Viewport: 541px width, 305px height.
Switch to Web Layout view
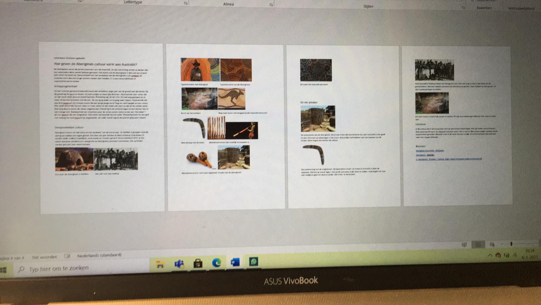[492, 244]
